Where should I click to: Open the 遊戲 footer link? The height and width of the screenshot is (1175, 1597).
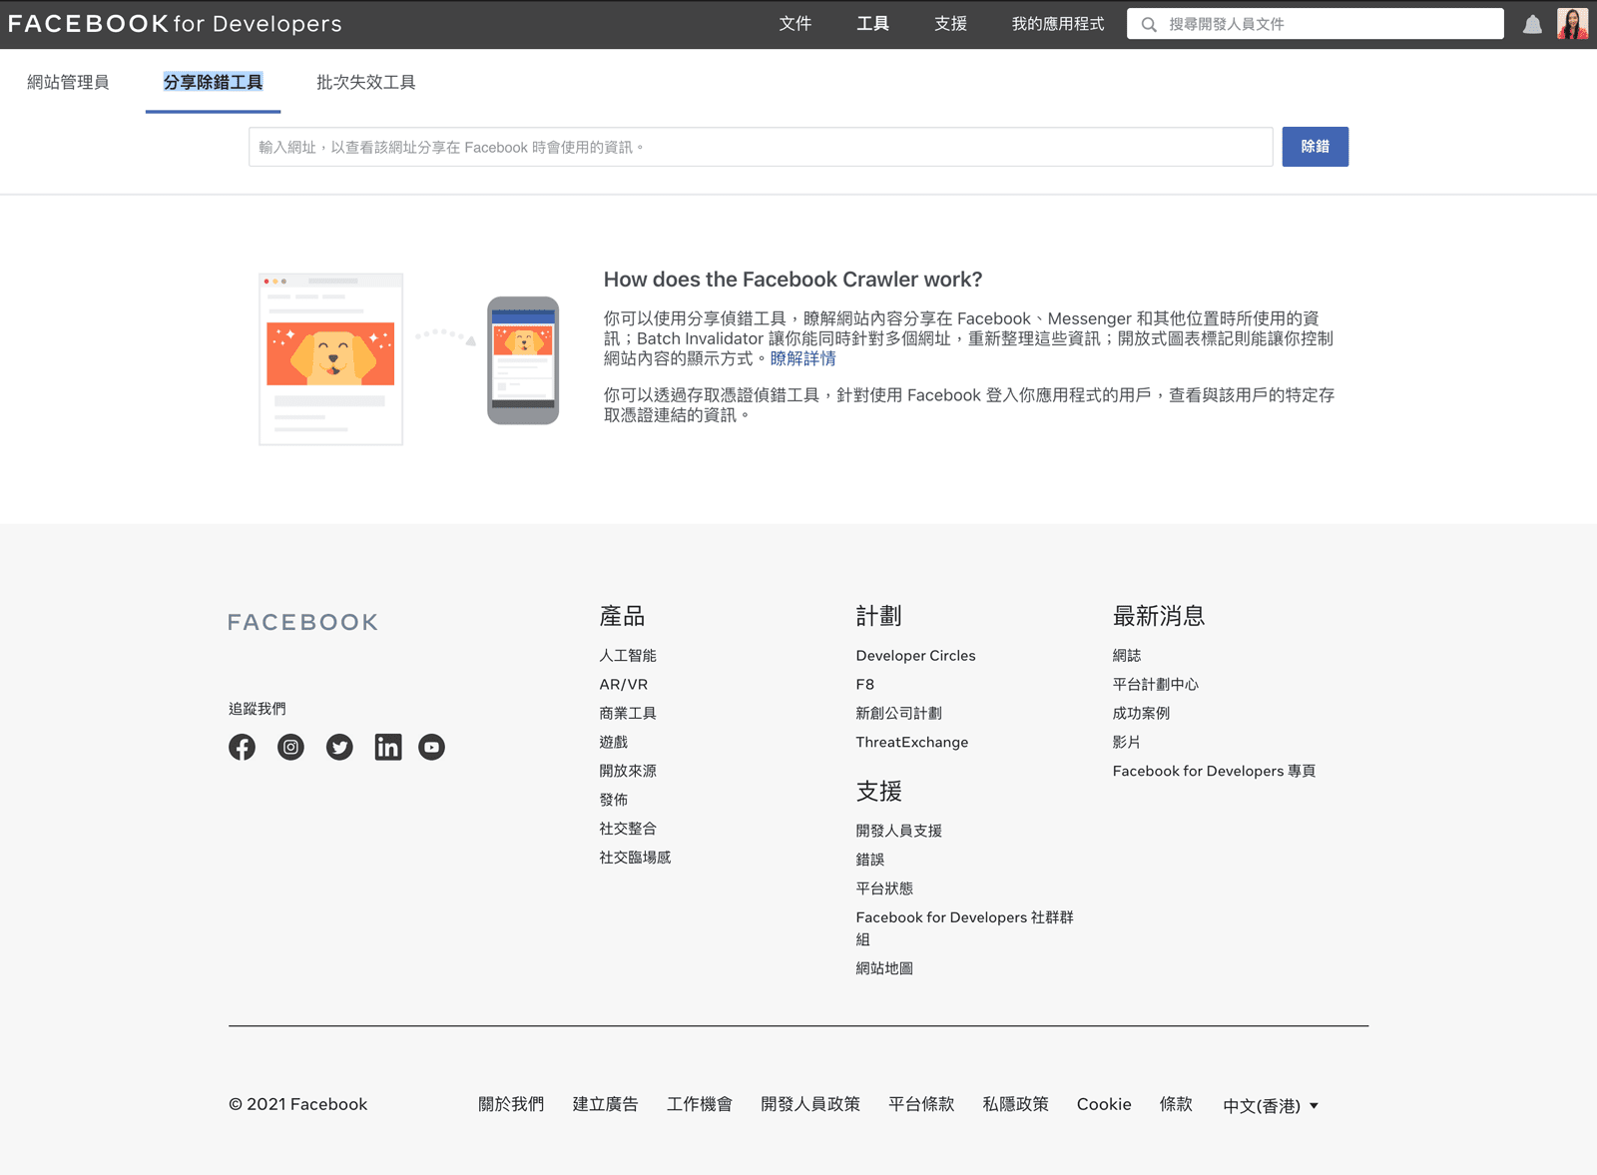pyautogui.click(x=614, y=743)
